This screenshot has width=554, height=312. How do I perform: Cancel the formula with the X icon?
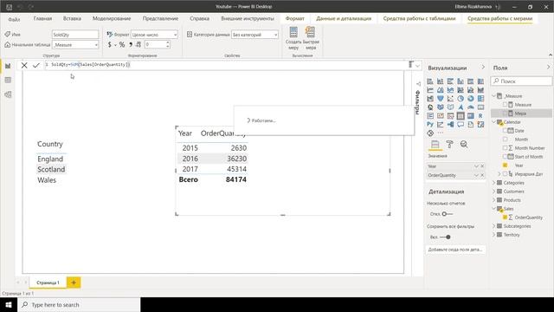pyautogui.click(x=24, y=65)
